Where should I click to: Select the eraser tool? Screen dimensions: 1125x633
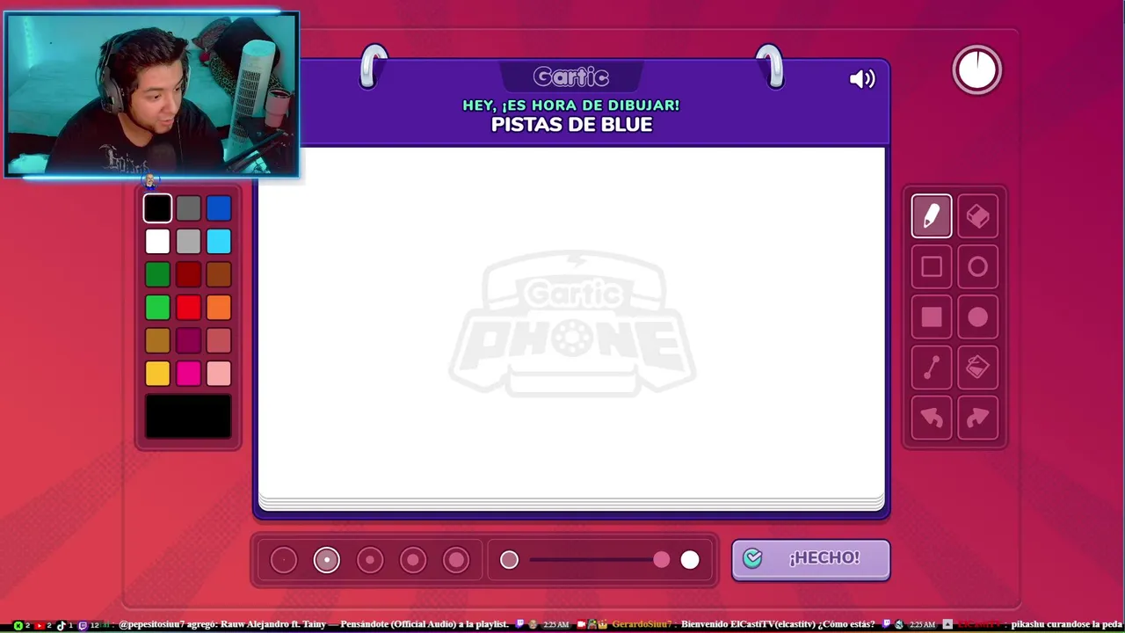(x=977, y=216)
